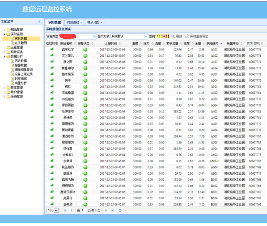Click the pager refresh icon at bottom

coord(120,211)
